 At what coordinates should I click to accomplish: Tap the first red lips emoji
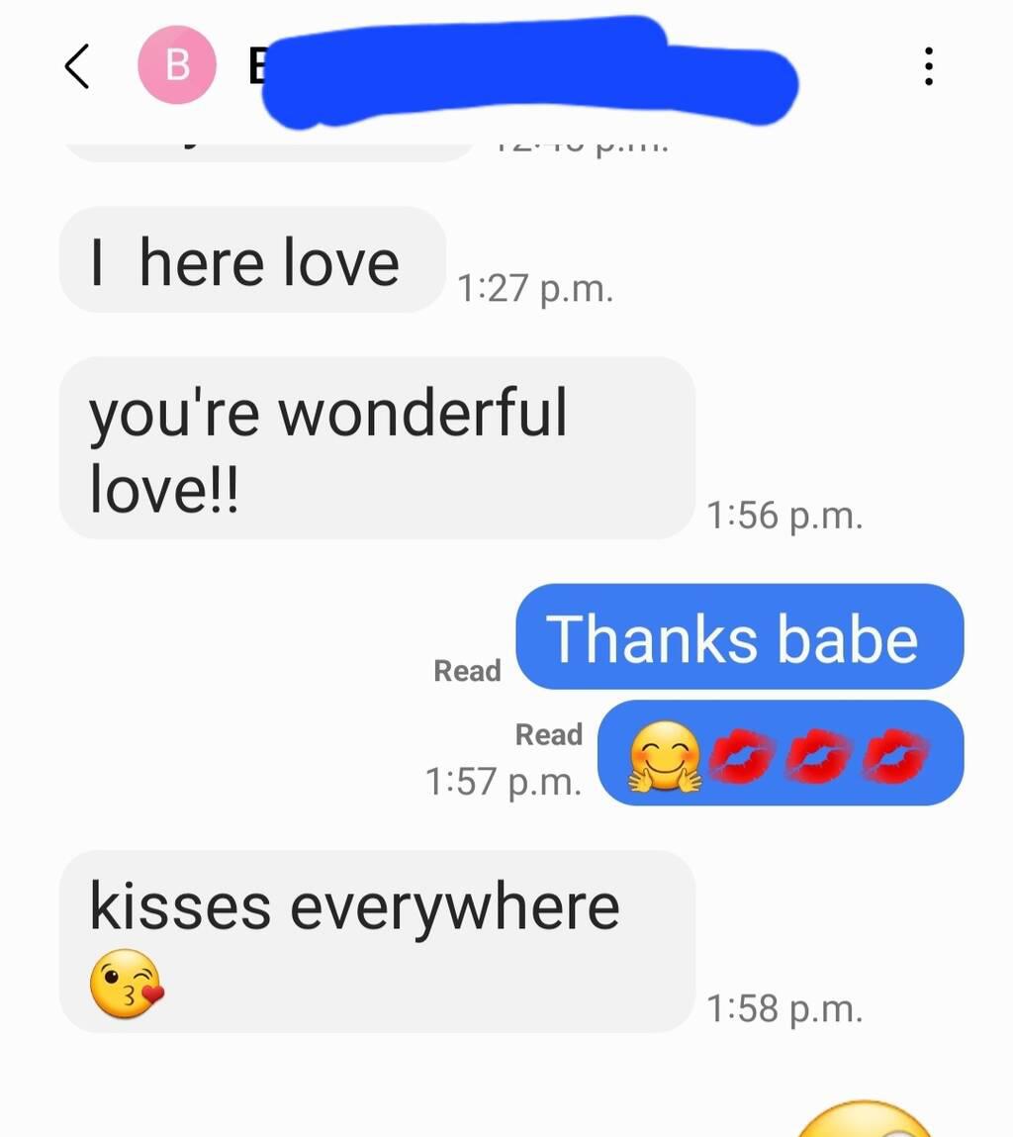click(740, 756)
